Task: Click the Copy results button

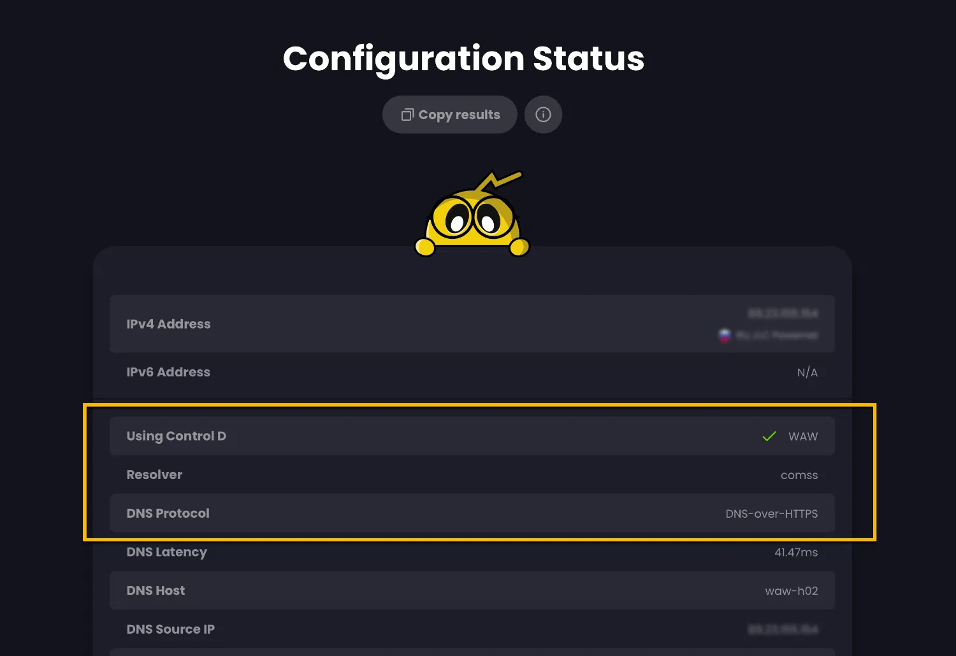Action: point(449,115)
